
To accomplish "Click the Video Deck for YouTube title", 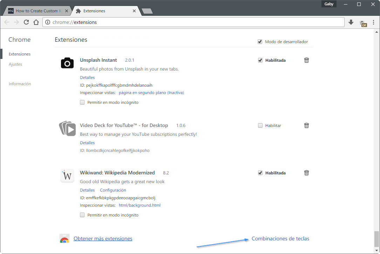I will coord(124,125).
